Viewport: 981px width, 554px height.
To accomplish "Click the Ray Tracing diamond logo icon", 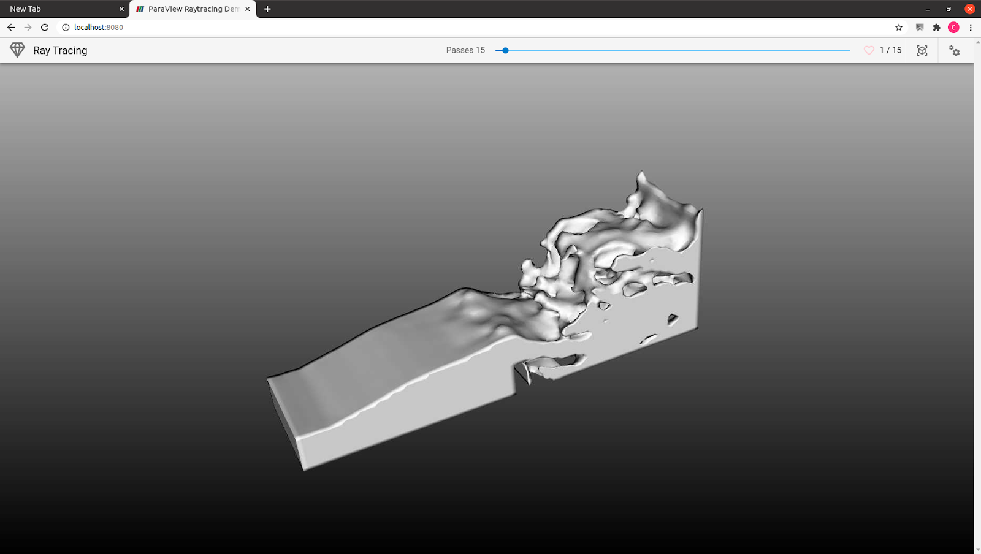I will point(17,50).
